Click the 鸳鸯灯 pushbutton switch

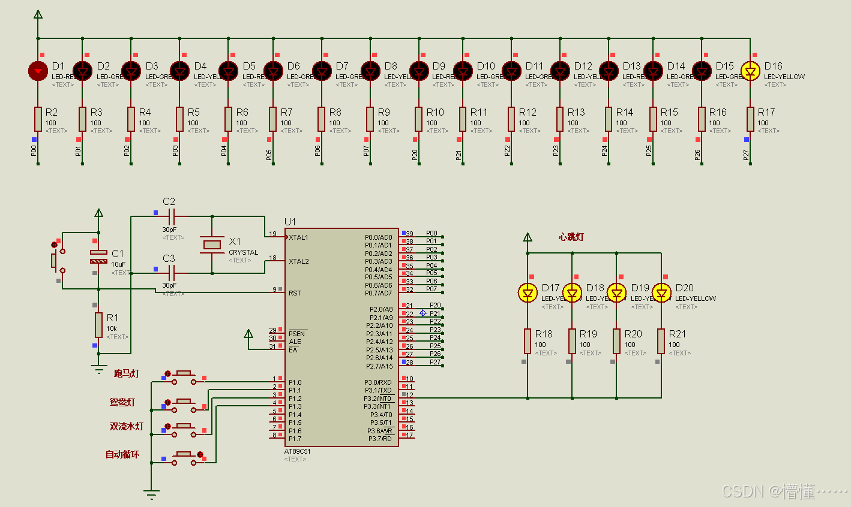[x=184, y=405]
